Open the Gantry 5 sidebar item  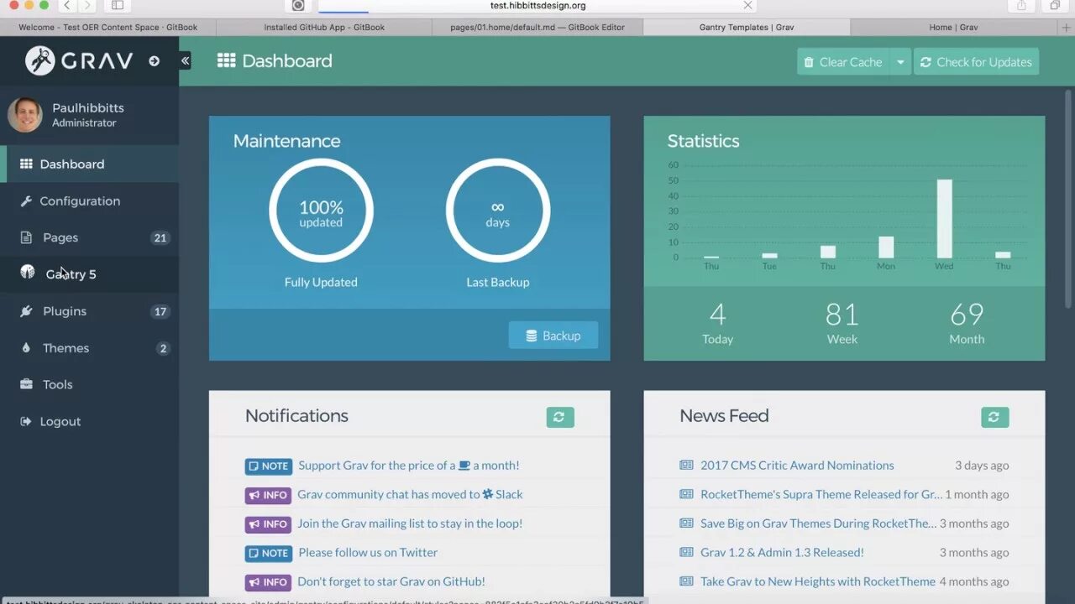click(x=89, y=274)
